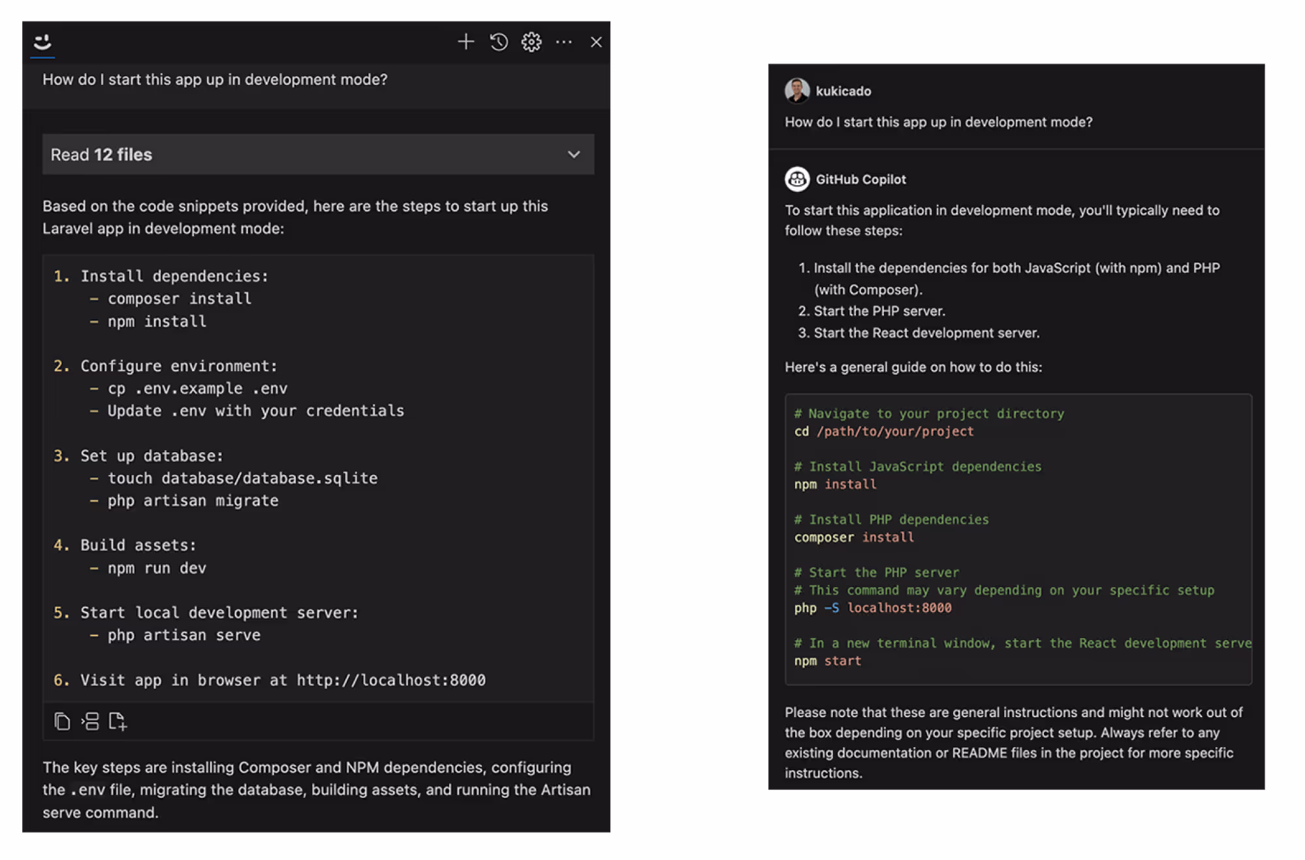
Task: Click 'composer install' line in left code block
Action: (179, 299)
